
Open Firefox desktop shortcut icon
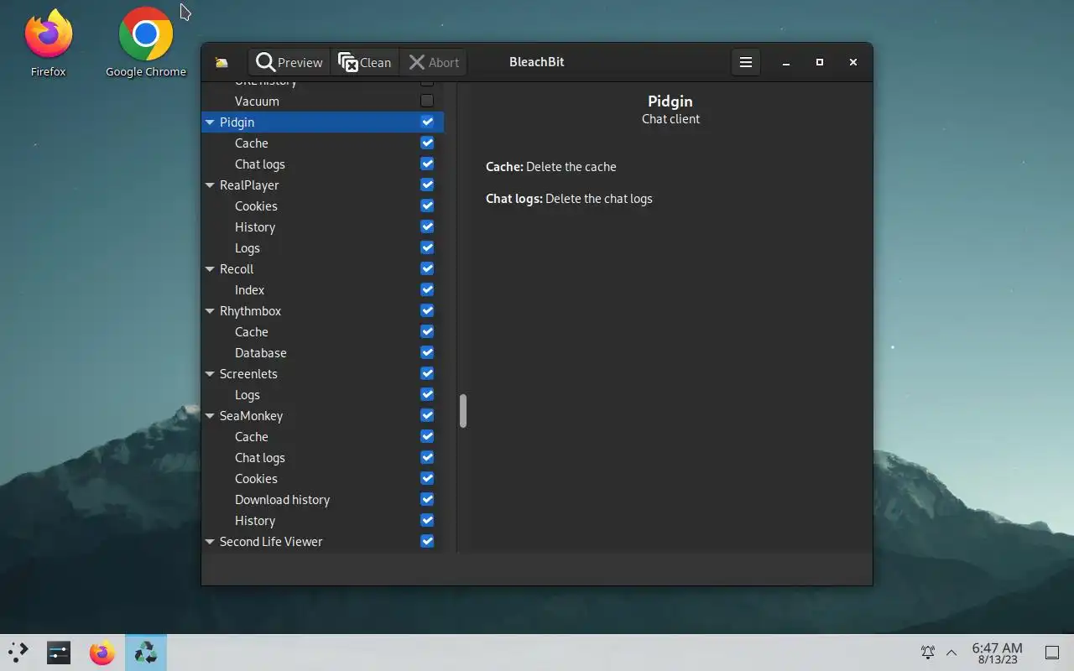(49, 43)
